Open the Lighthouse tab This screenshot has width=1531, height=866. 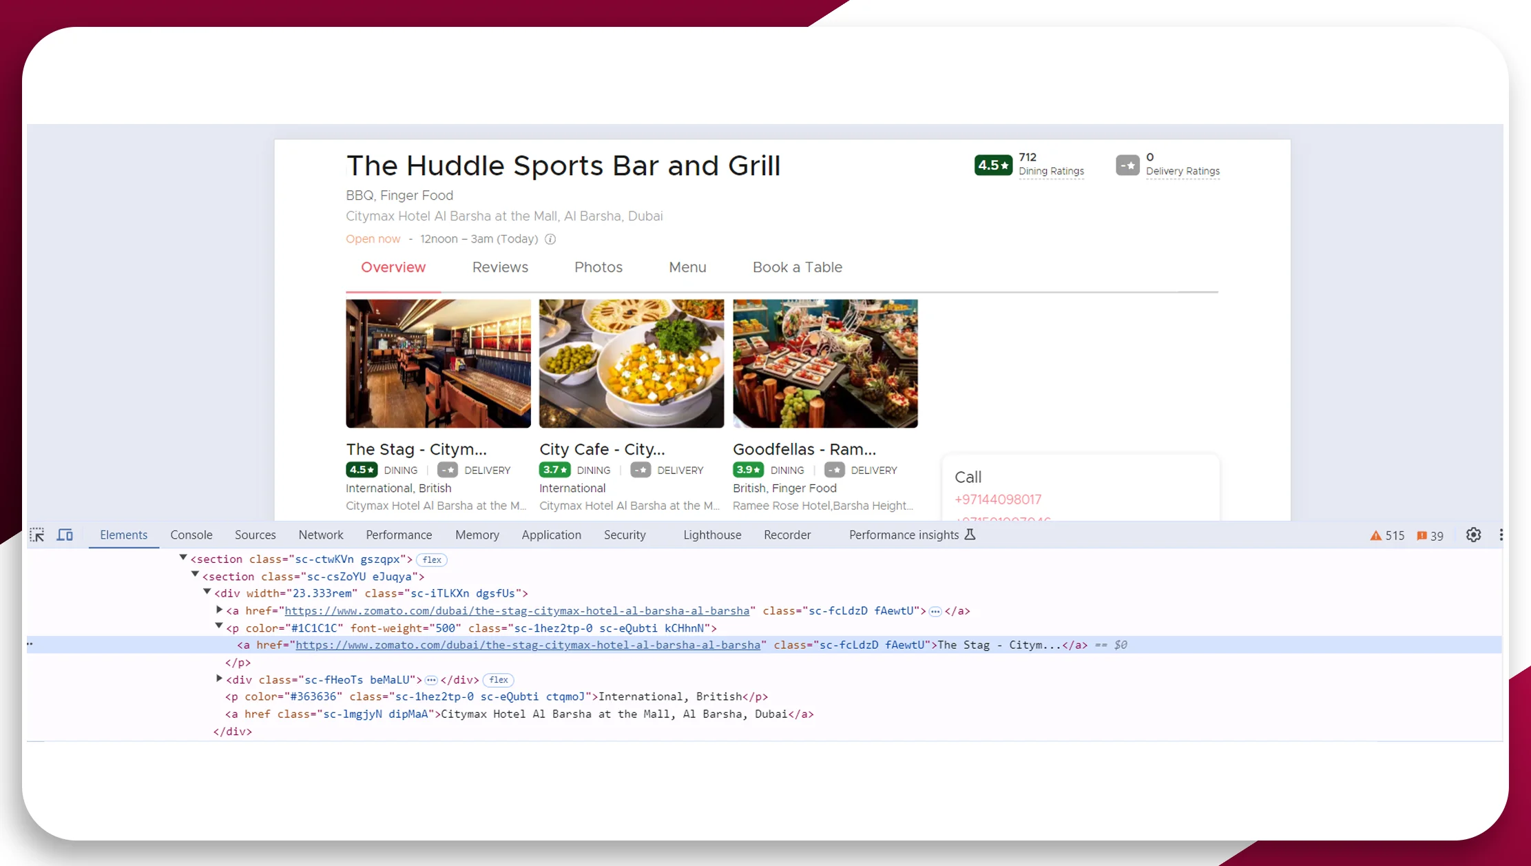712,535
